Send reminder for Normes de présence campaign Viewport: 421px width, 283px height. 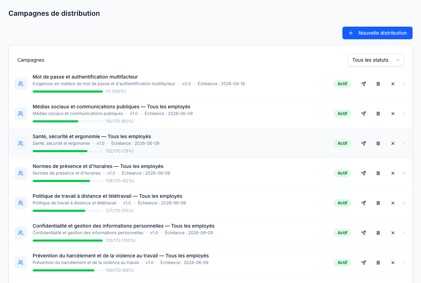tap(363, 173)
